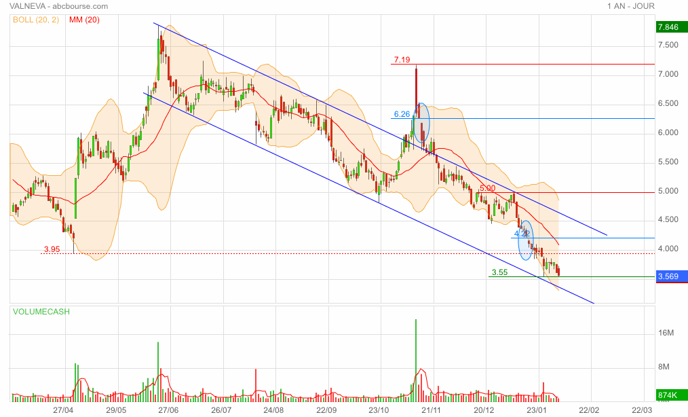The image size is (688, 417).
Task: Click the 23/01 date label
Action: [x=537, y=410]
